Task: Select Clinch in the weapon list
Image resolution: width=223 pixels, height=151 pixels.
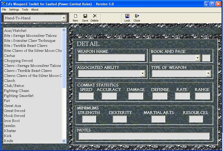Action: [x=10, y=81]
